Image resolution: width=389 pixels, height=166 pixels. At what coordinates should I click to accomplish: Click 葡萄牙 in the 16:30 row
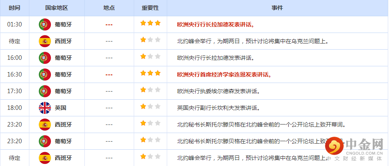click(x=63, y=74)
